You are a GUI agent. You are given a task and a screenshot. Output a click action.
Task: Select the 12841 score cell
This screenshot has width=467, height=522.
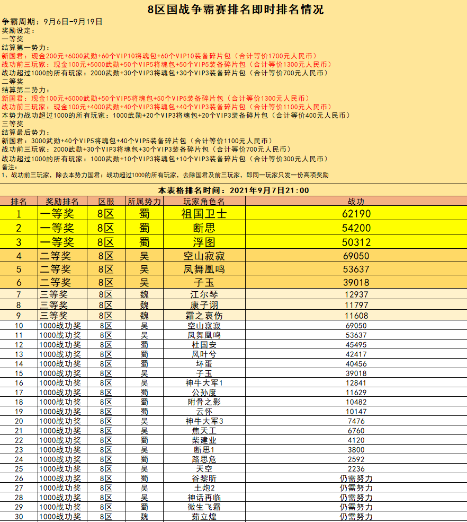point(356,383)
